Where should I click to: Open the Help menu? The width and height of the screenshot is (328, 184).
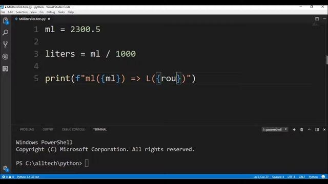click(x=71, y=12)
